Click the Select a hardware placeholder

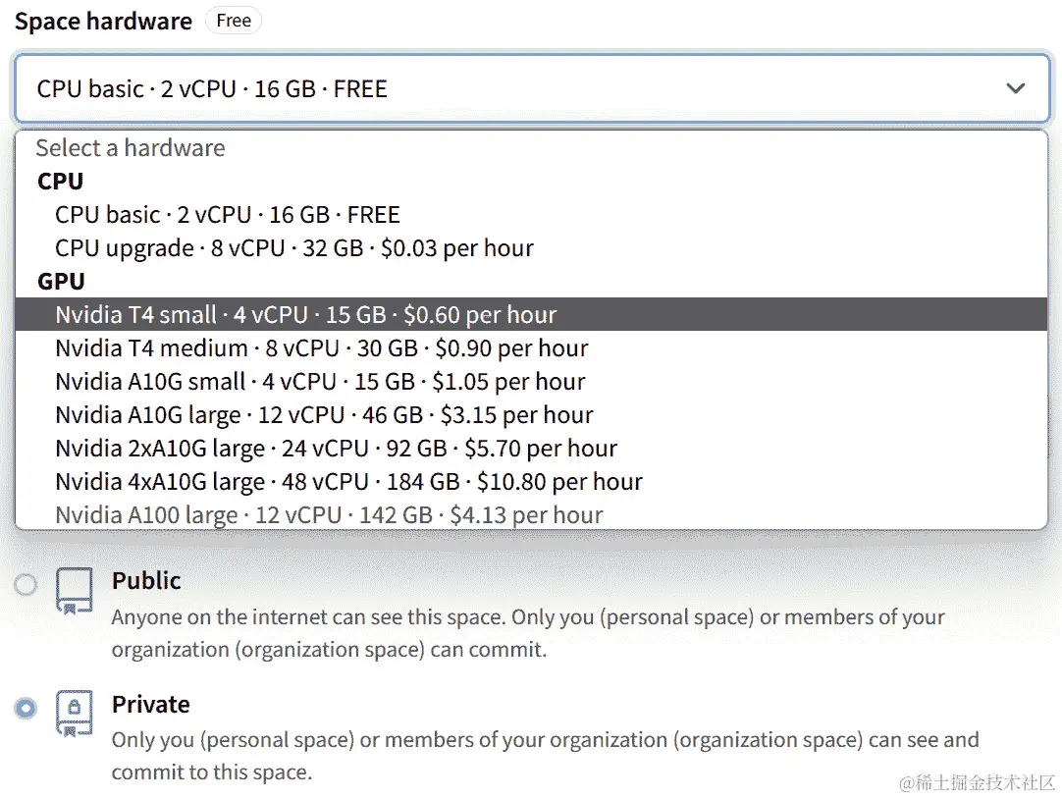click(x=130, y=147)
